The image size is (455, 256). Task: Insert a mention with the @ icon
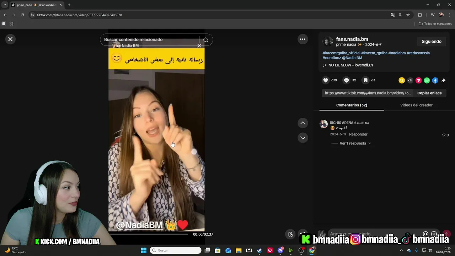coord(425,234)
